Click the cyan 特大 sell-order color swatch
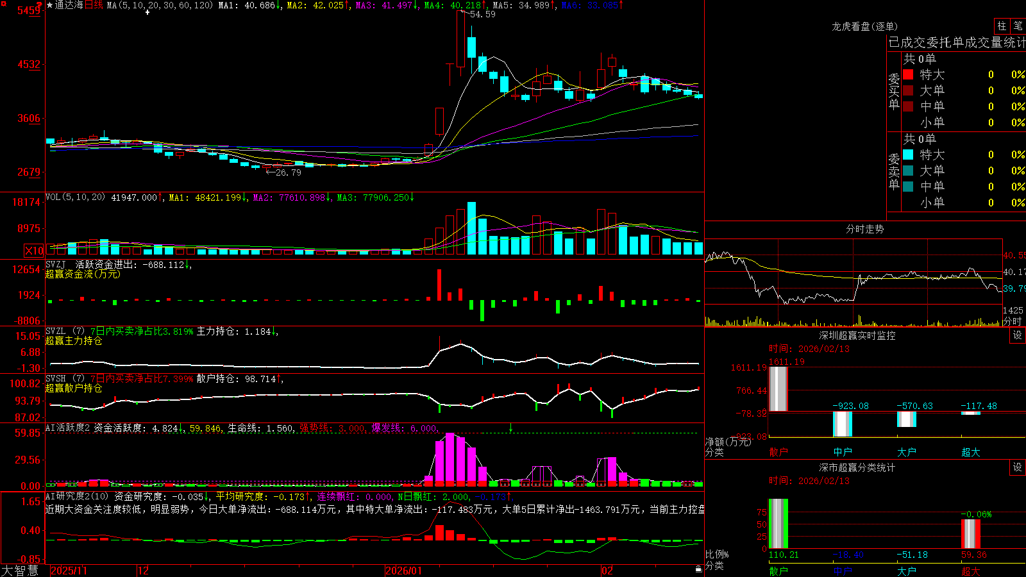This screenshot has width=1026, height=577. click(908, 155)
